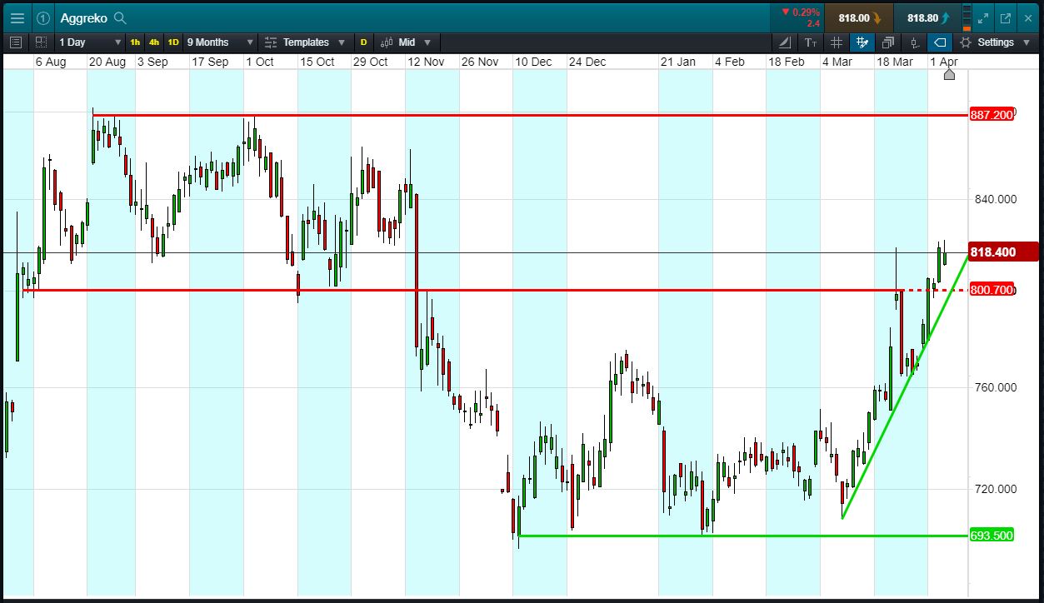1044x603 pixels.
Task: Toggle the price label tag icon
Action: point(940,42)
